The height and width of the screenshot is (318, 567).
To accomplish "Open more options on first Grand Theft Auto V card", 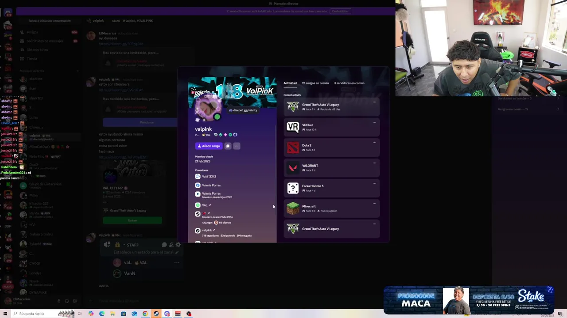I will click(374, 102).
